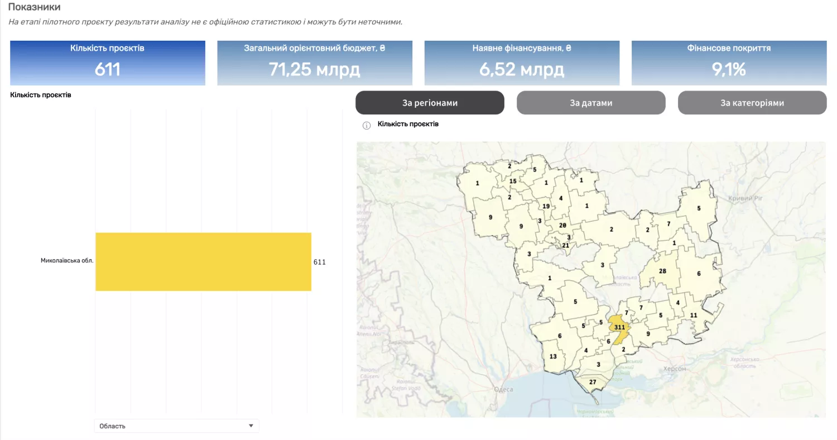Choose the map community labeled 11

pos(694,315)
